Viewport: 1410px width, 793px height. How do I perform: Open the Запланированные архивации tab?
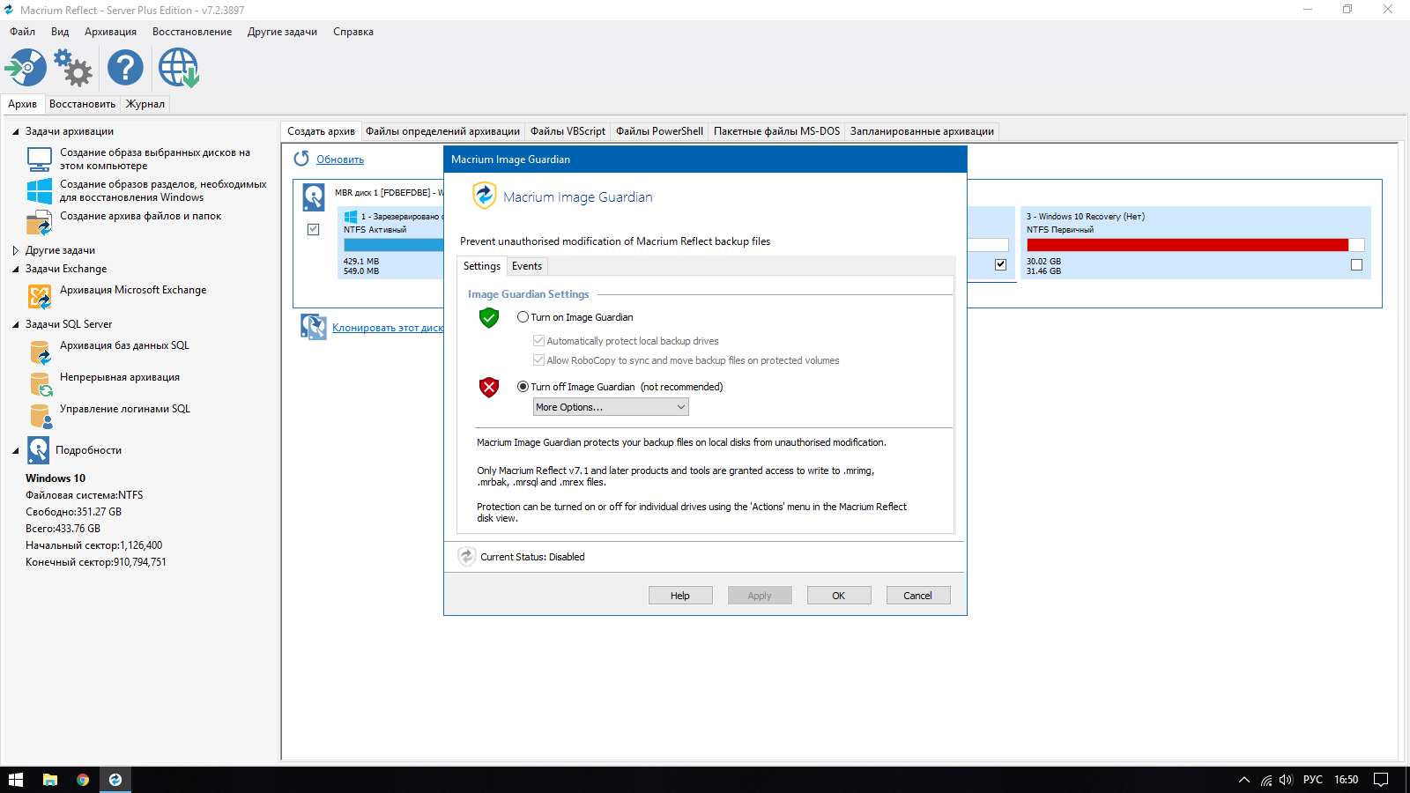pos(922,131)
